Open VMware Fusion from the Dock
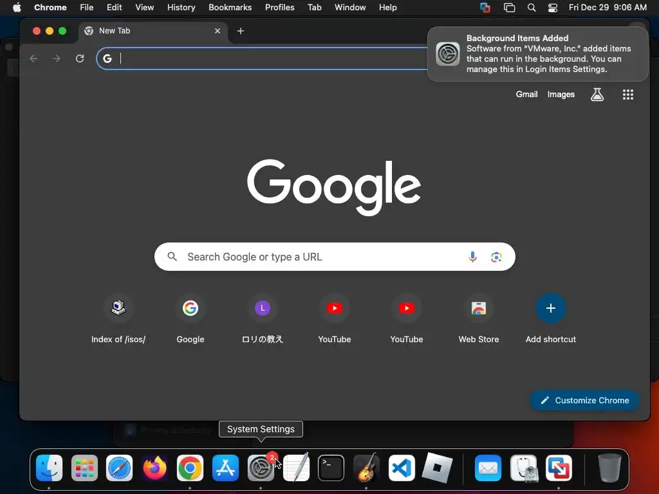659x494 pixels. tap(559, 468)
